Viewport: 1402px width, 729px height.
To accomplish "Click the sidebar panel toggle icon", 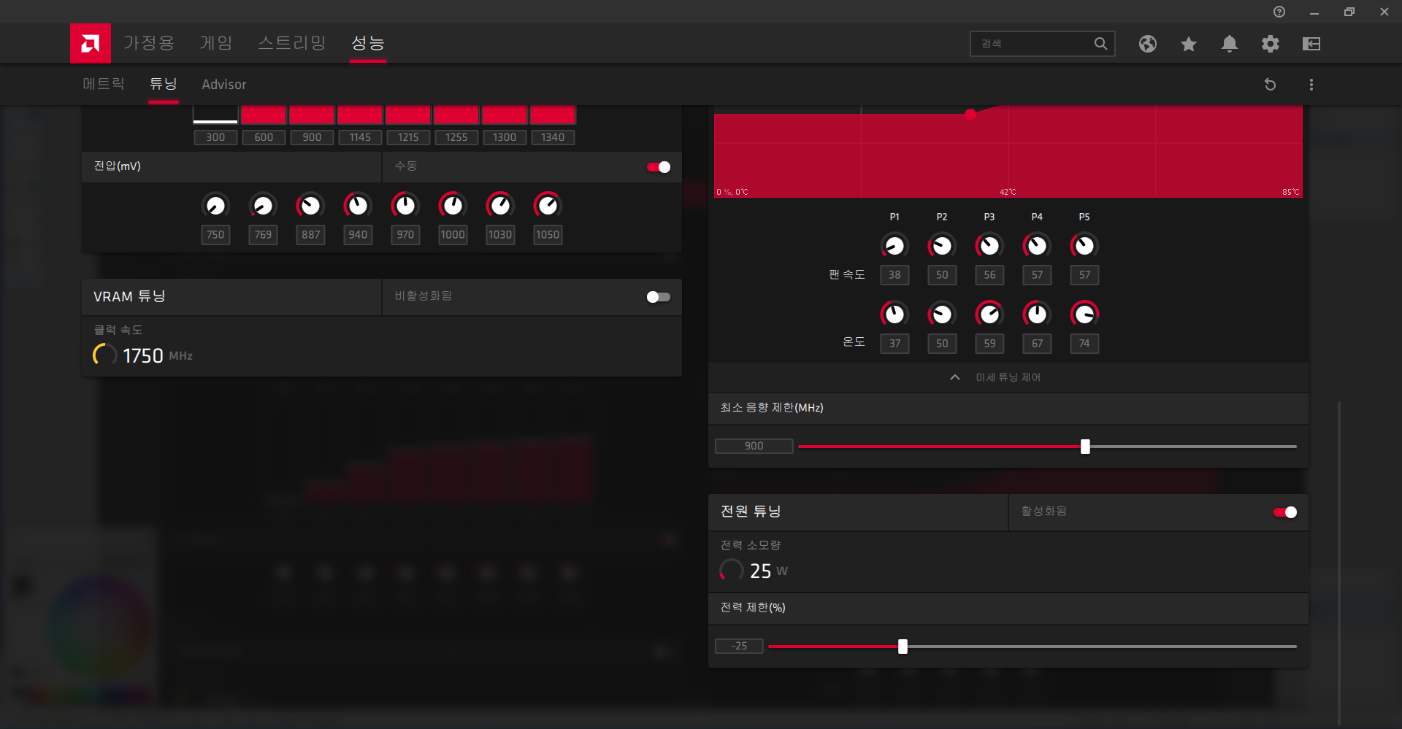I will (1311, 44).
